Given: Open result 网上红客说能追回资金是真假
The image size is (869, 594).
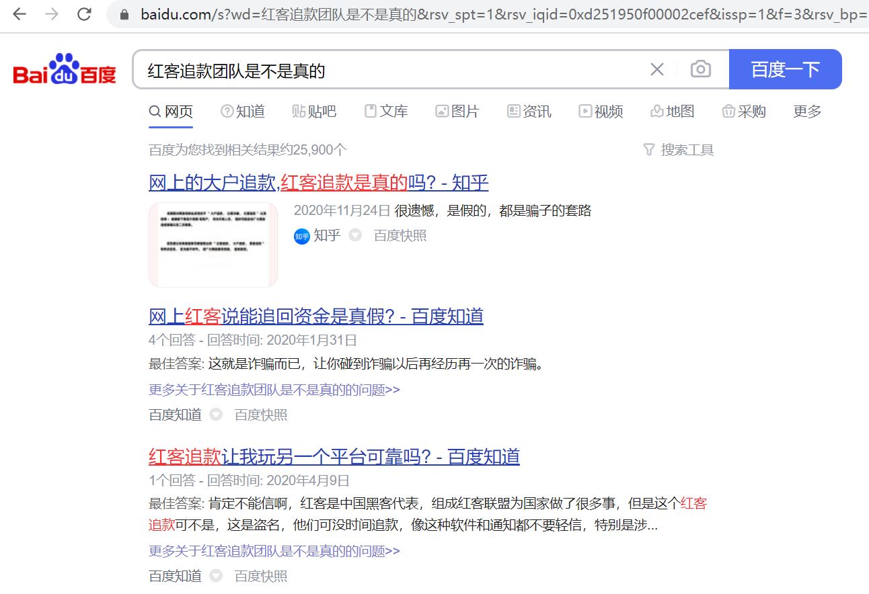Looking at the screenshot, I should click(316, 316).
